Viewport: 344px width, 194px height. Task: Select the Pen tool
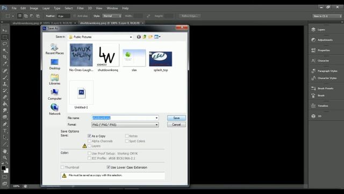point(5,124)
